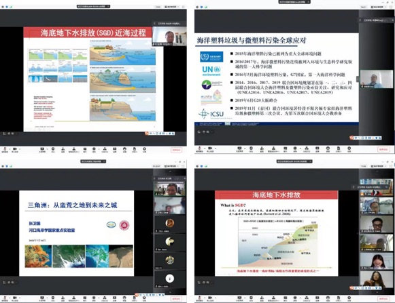Click red End Meeting button in SGD近海过程 window
The width and height of the screenshot is (395, 303).
click(x=176, y=150)
